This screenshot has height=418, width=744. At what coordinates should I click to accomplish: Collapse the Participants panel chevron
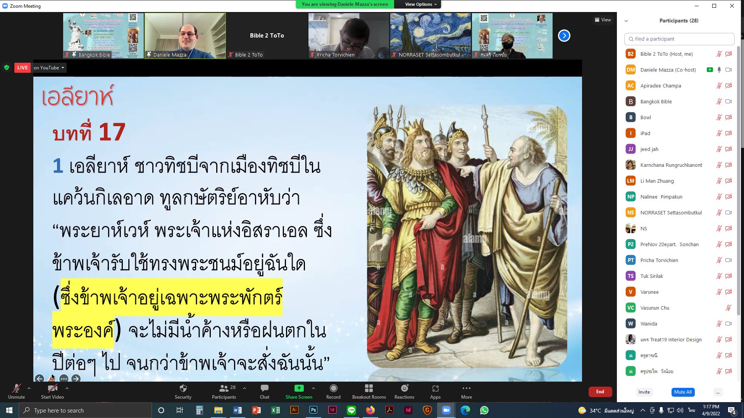tap(626, 21)
